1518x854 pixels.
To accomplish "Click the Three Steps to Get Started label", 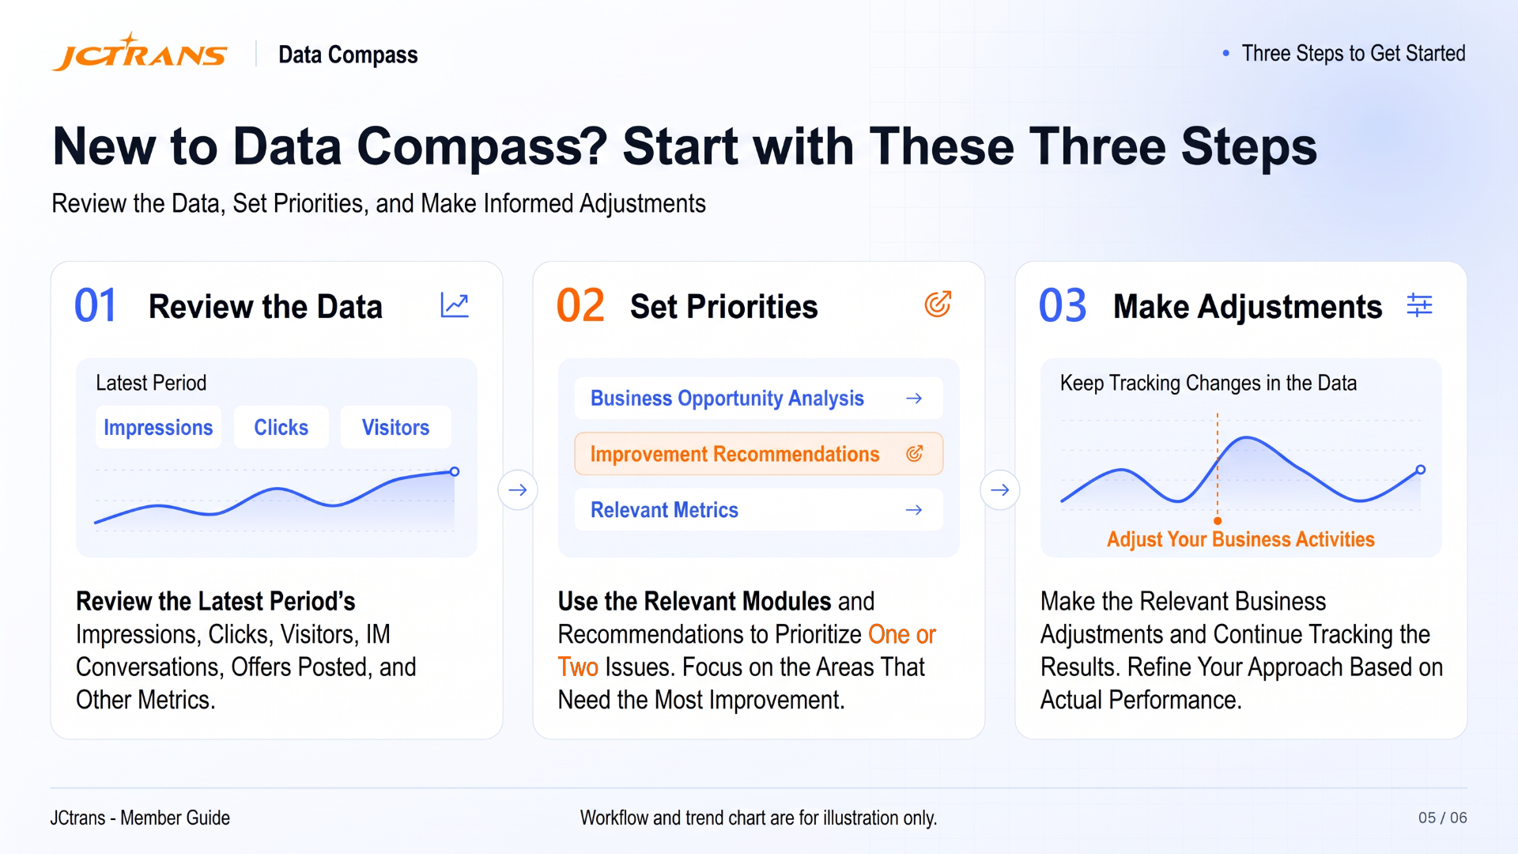I will [x=1353, y=53].
